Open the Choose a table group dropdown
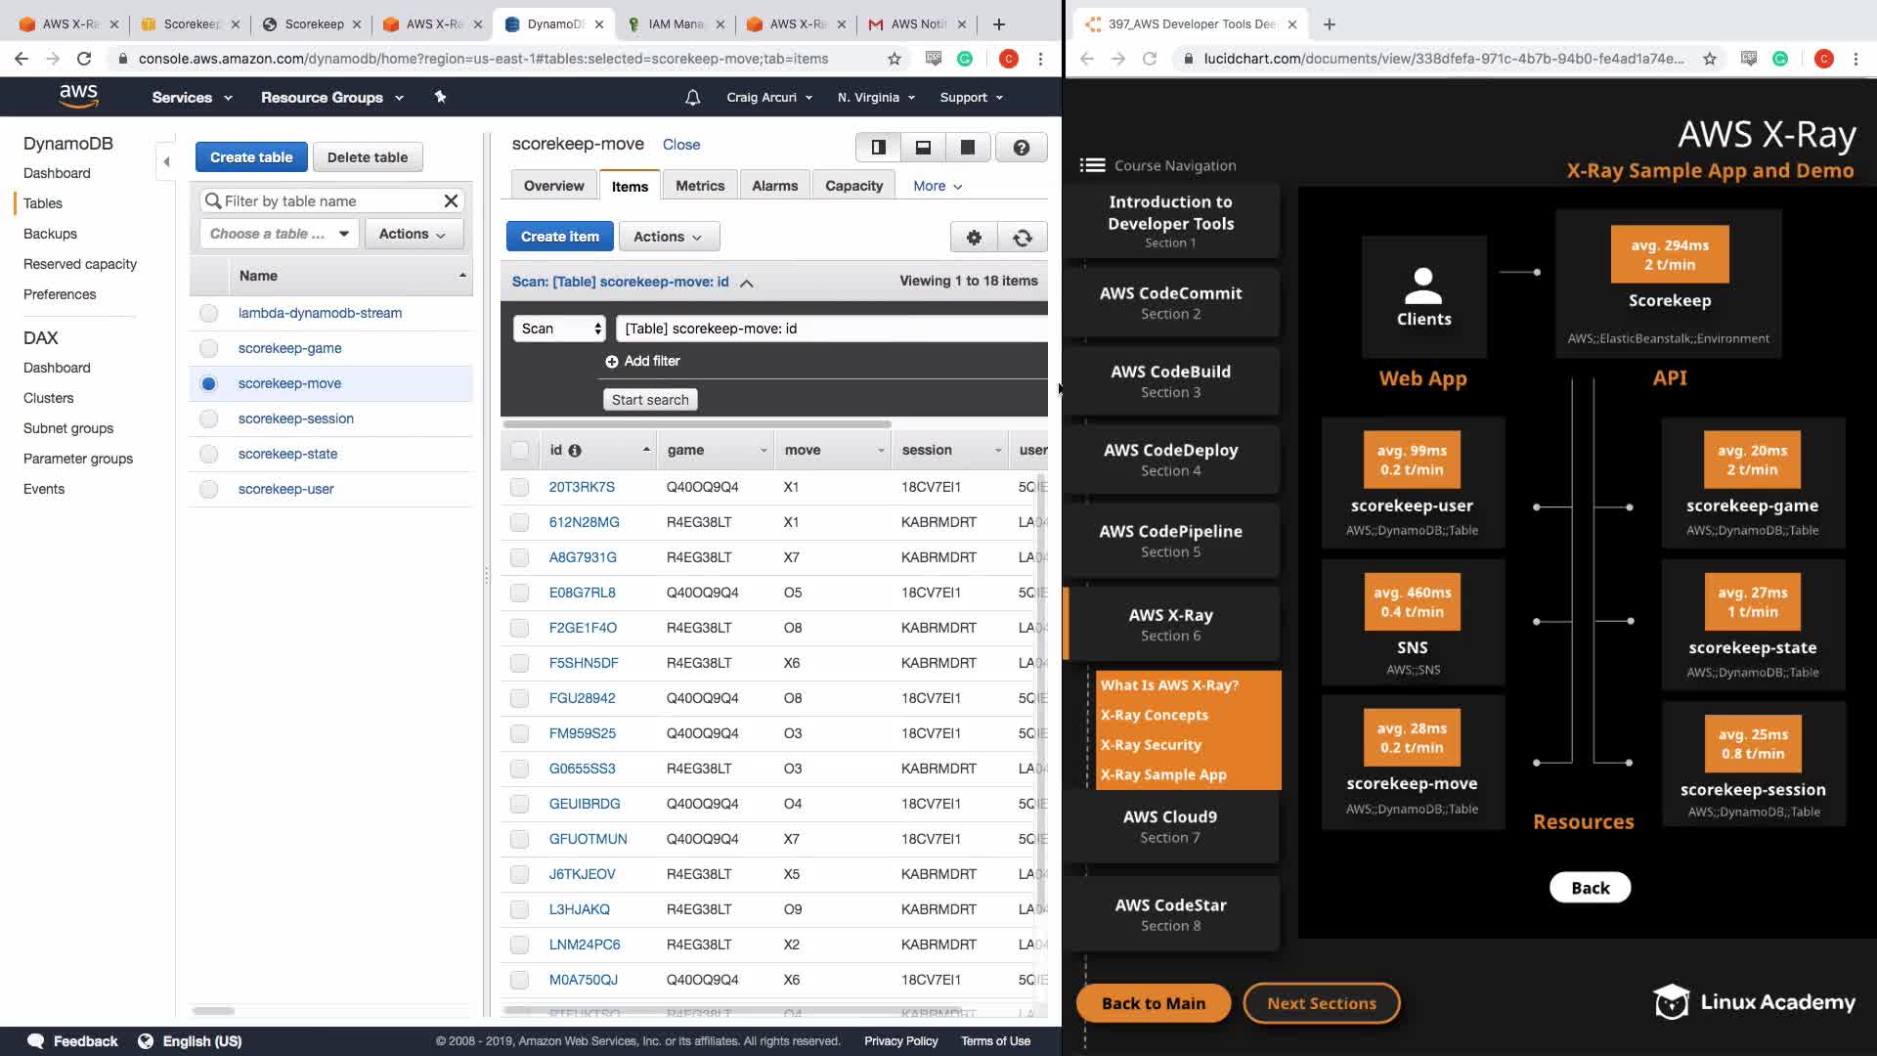Screen dimensions: 1877x1056 (x=279, y=234)
